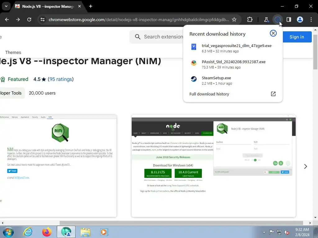
Task: Open PAssist_Std_20240208.9932387.exe download
Action: coord(233,64)
